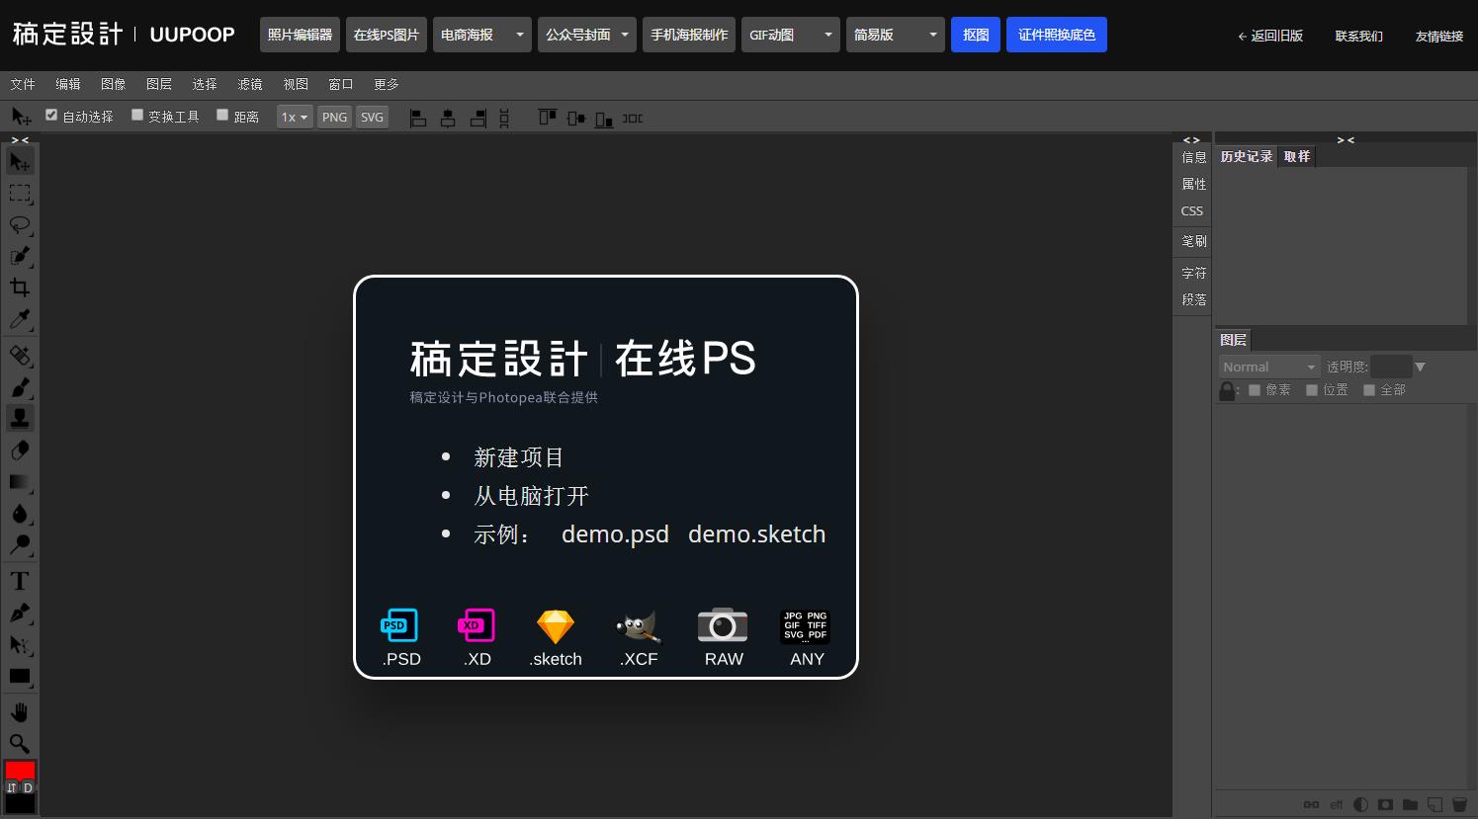Select the Type tool
The image size is (1478, 819).
pos(20,581)
